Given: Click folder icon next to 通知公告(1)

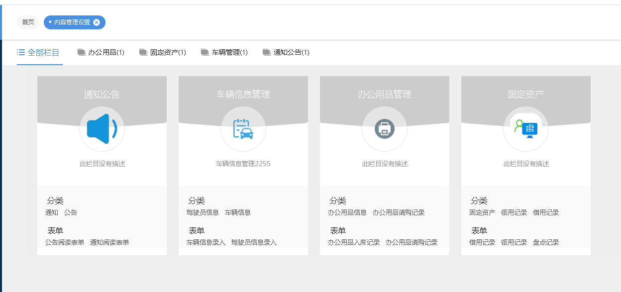Looking at the screenshot, I should click(x=267, y=52).
